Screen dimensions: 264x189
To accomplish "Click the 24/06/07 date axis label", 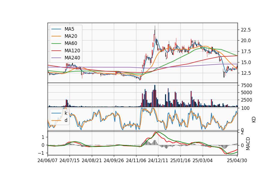I will coord(48,161).
